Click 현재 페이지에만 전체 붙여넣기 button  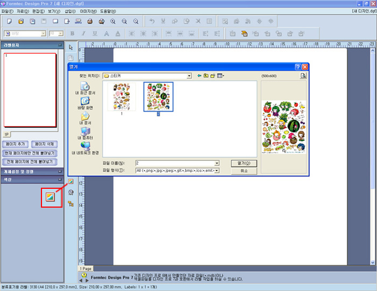30,153
